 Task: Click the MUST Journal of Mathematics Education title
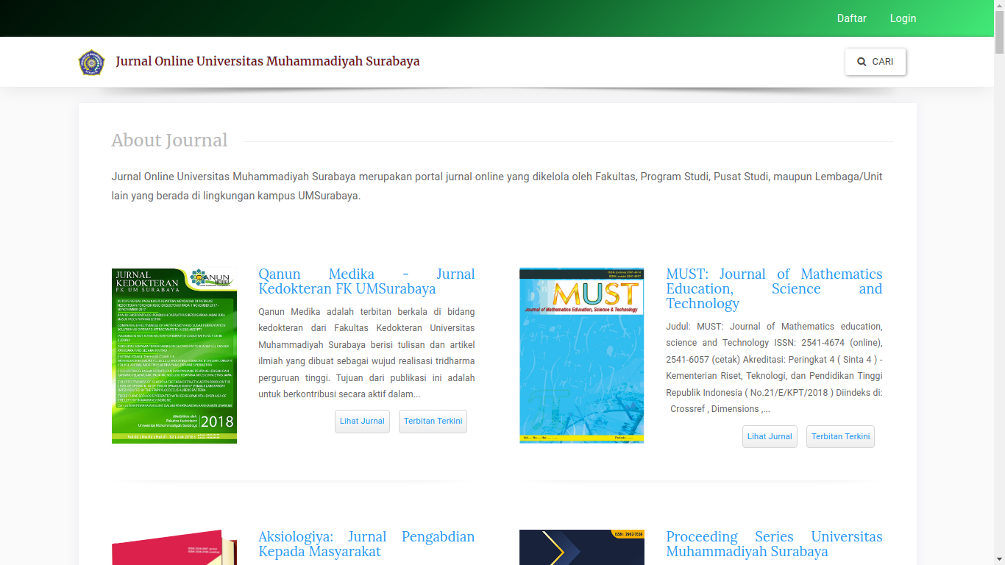tap(774, 288)
